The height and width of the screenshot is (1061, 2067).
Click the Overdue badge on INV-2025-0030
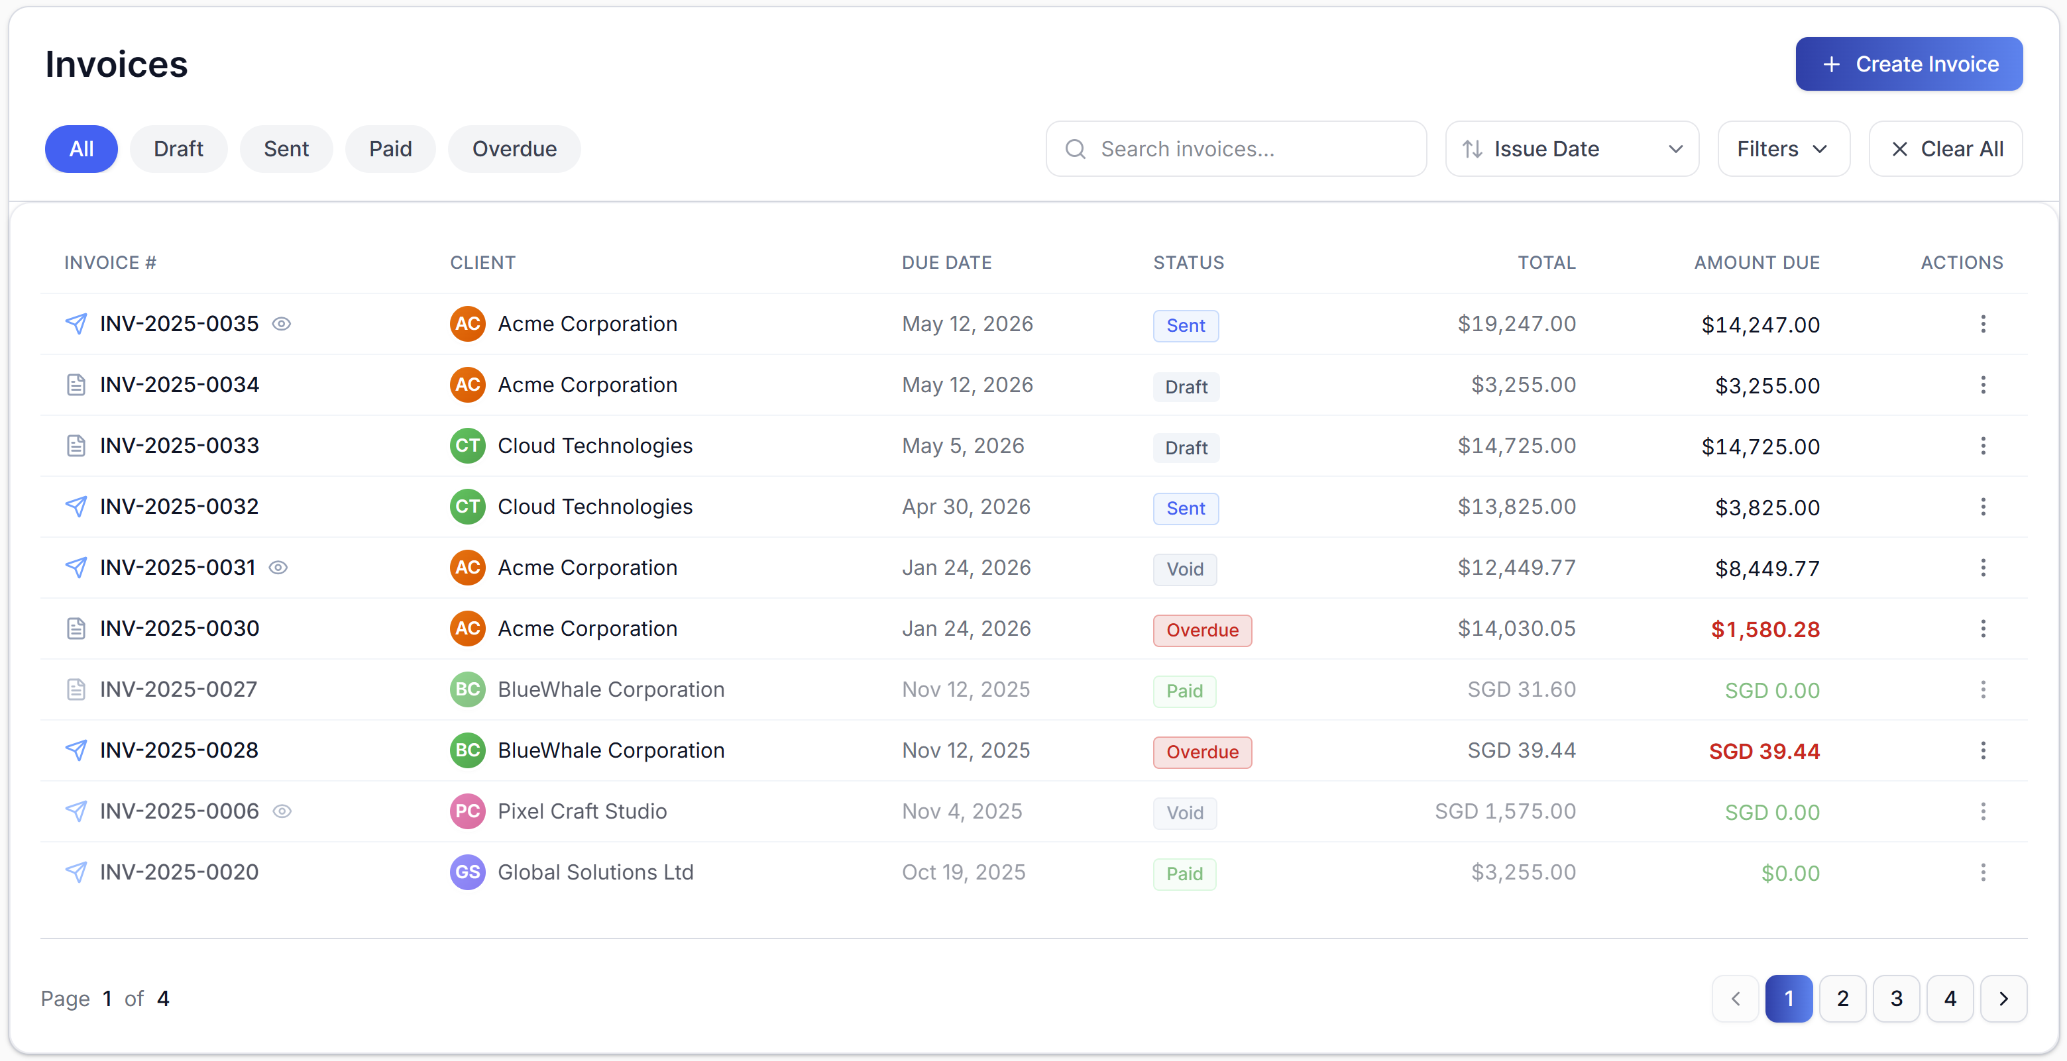pos(1203,631)
